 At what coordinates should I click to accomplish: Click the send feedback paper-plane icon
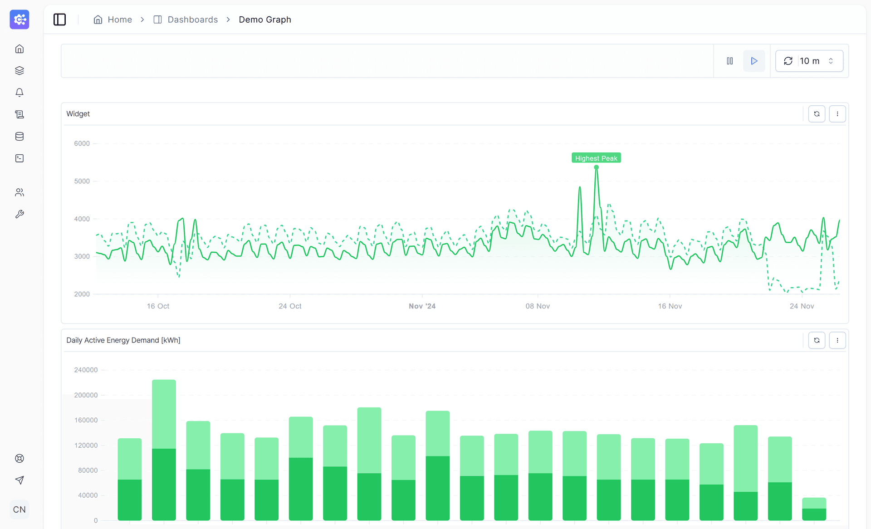(20, 480)
